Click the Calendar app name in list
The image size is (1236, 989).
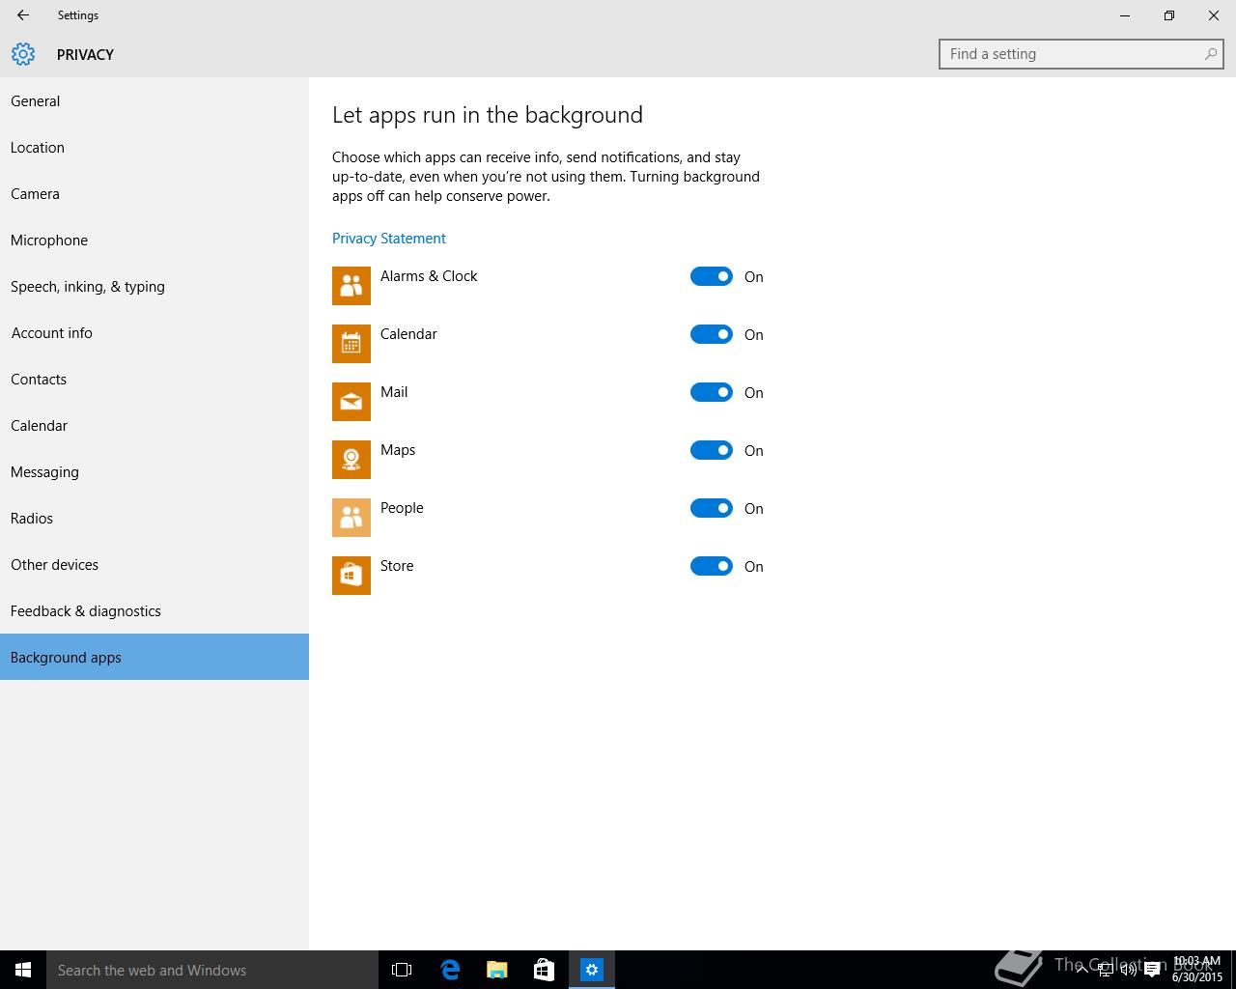pyautogui.click(x=408, y=334)
